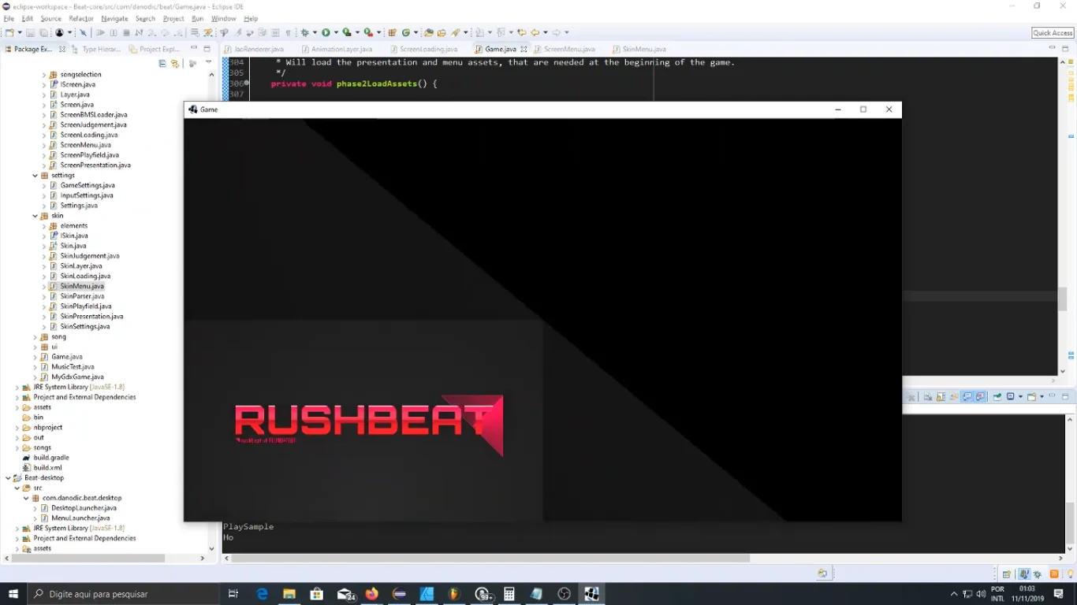The height and width of the screenshot is (605, 1077).
Task: Expand the songselection package
Action: [43, 75]
